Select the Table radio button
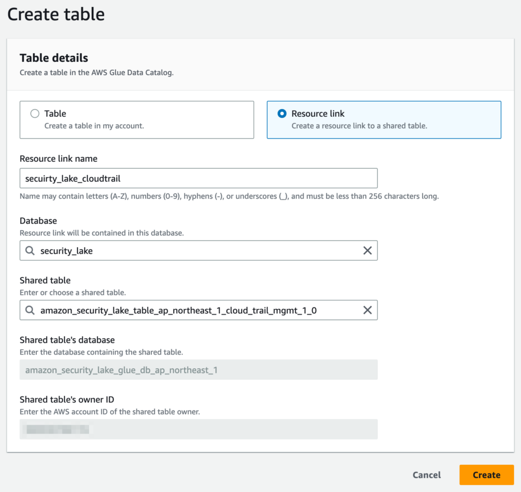Screen dimensions: 521x492 point(35,113)
